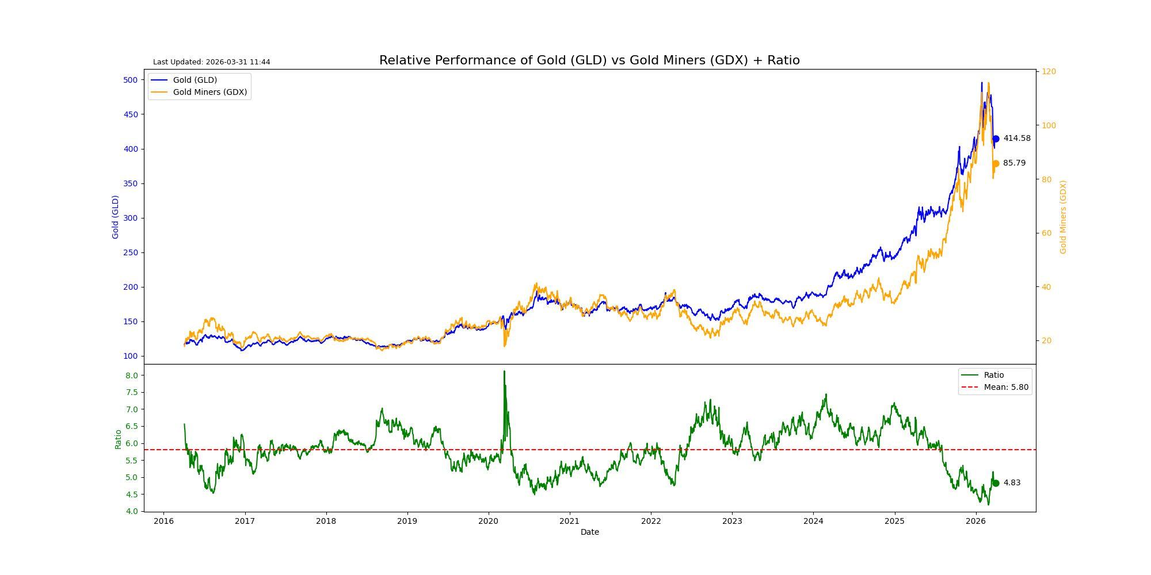Click the 2024 tick on the date axis
Viewport: 1151px width, 575px height.
pyautogui.click(x=813, y=521)
